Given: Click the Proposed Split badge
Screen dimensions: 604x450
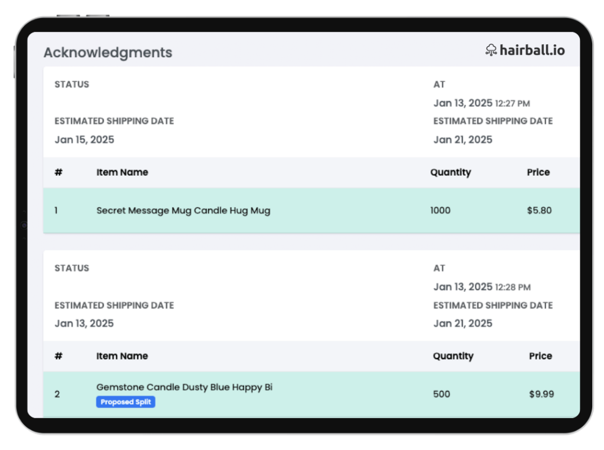Looking at the screenshot, I should click(x=126, y=402).
